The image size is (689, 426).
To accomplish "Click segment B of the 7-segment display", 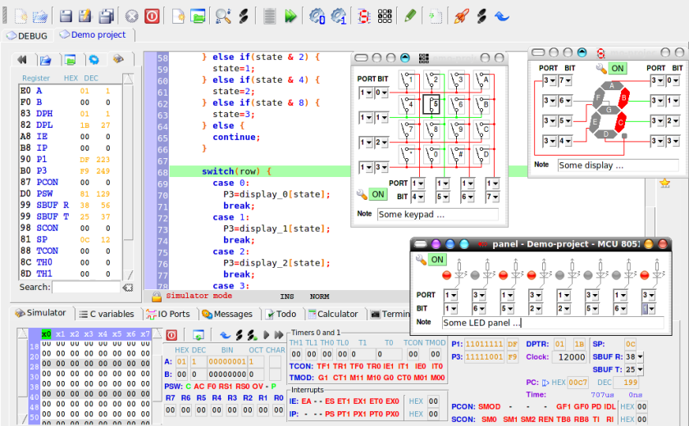I will tap(623, 97).
